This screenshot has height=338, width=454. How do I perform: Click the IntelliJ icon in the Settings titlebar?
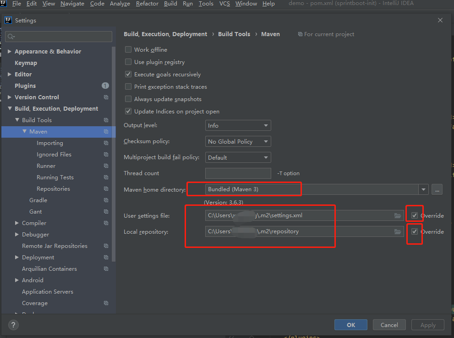tap(7, 20)
